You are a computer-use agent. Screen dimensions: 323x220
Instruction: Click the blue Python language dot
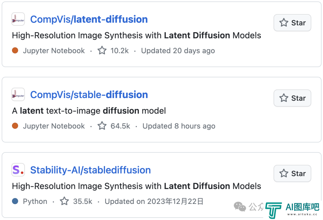click(15, 201)
